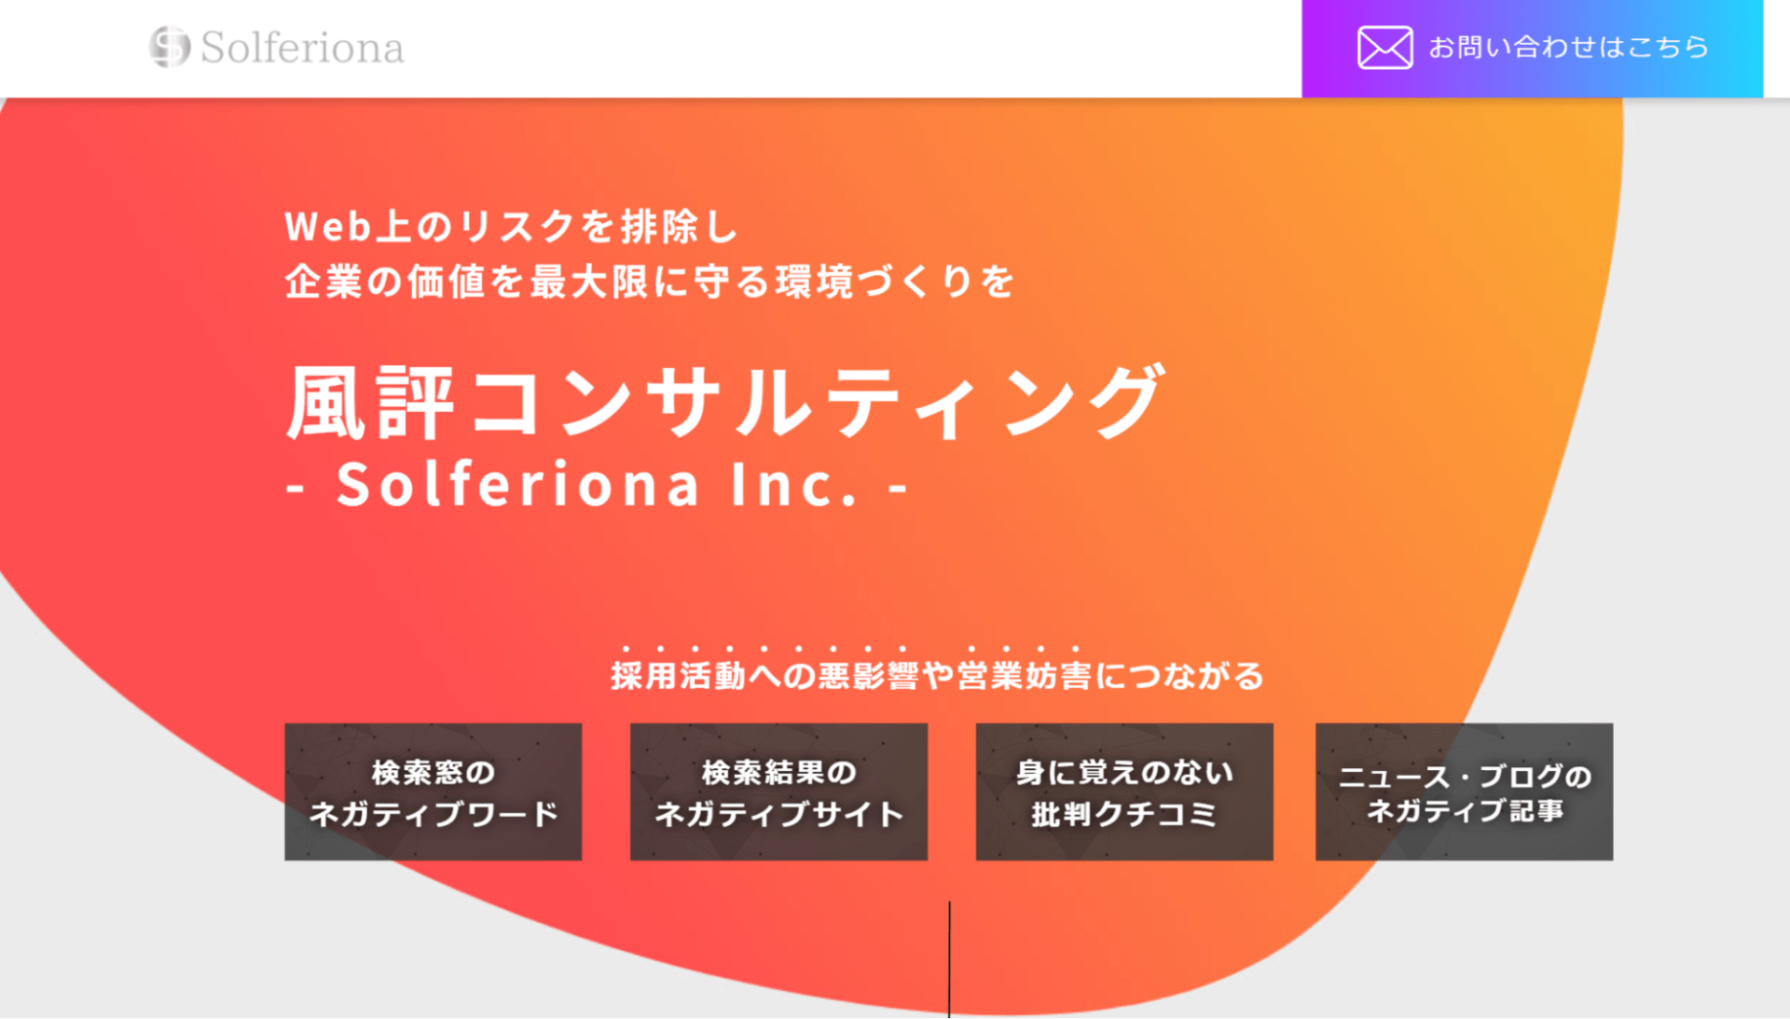Click the 企業の価値を最大限に守る環境づくりを line
The width and height of the screenshot is (1790, 1019).
(x=650, y=282)
